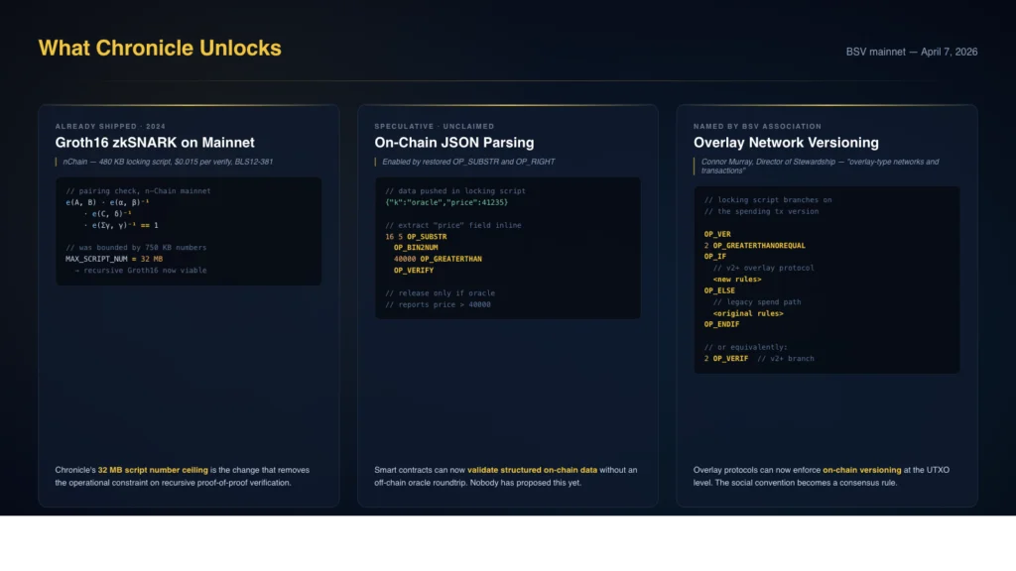The width and height of the screenshot is (1016, 571).
Task: Select the "BSV mainnet — April 7, 2026" date text
Action: 911,52
